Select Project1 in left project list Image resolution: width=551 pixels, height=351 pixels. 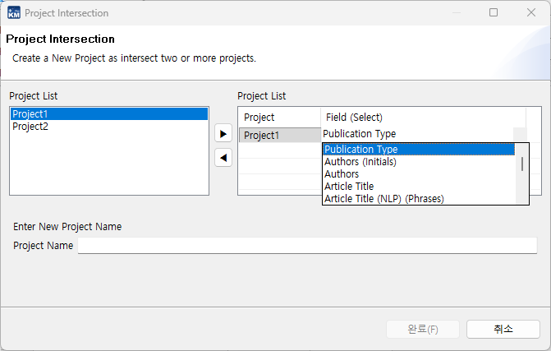coord(108,114)
